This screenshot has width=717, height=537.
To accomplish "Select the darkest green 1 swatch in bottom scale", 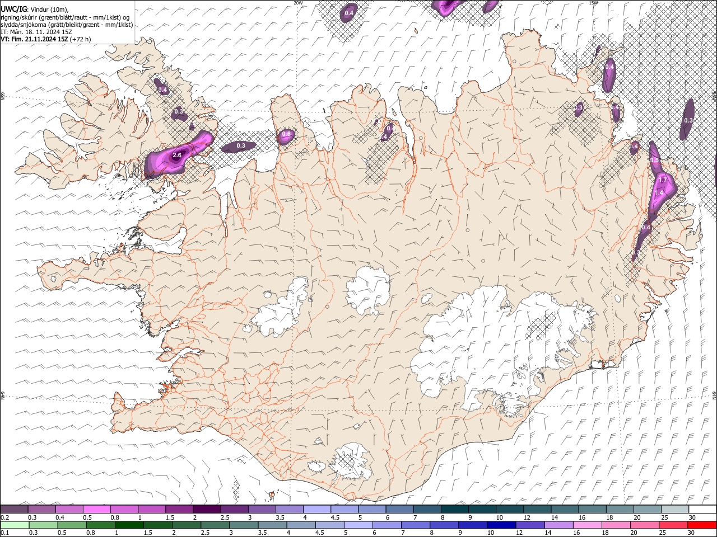I will click(129, 525).
